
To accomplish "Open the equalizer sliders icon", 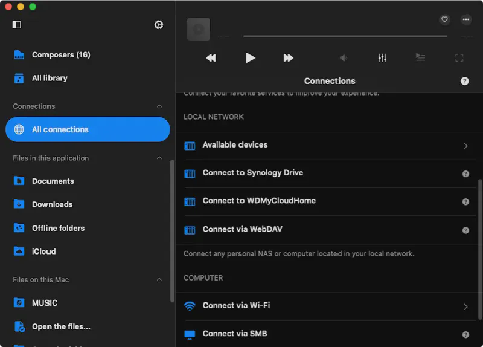I will coord(382,58).
